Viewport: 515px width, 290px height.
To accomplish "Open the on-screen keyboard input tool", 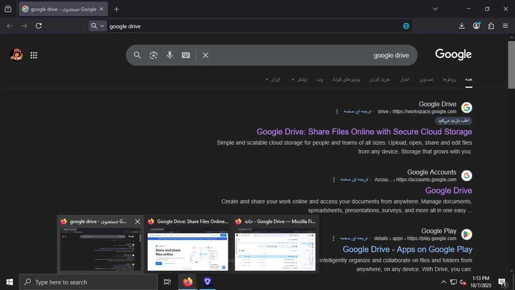I will tap(186, 55).
